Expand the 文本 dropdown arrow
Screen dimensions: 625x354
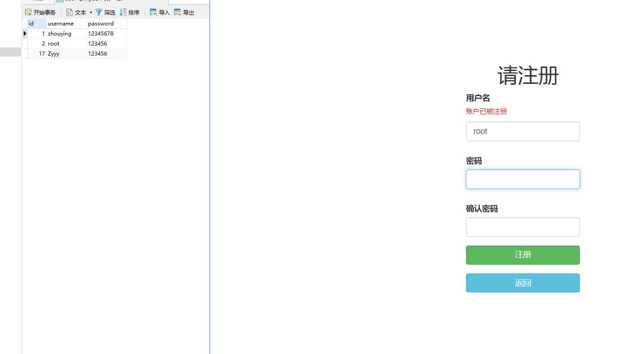point(91,12)
